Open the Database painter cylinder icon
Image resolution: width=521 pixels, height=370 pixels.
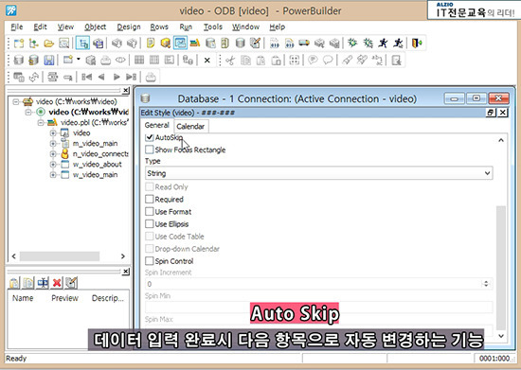(x=240, y=44)
